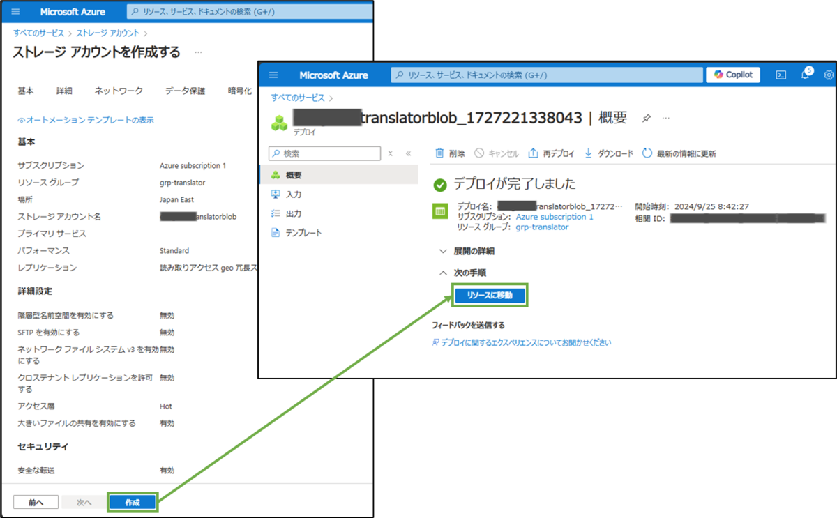Click the 再デプロイ toolbar item
The image size is (837, 518).
pos(552,153)
